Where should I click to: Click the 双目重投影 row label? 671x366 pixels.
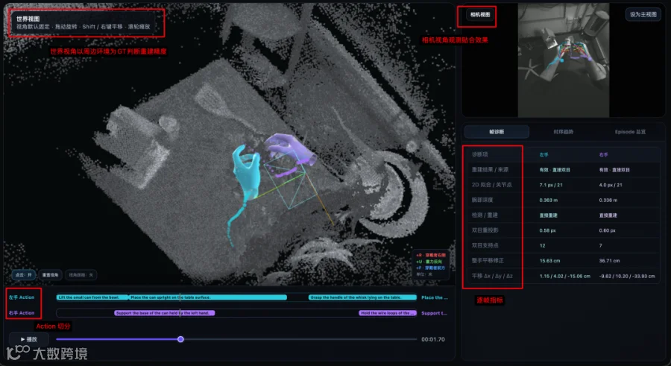(x=485, y=230)
